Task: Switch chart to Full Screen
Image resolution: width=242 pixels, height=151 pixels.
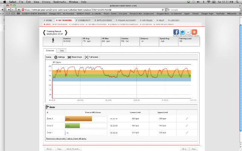Action: (x=87, y=57)
